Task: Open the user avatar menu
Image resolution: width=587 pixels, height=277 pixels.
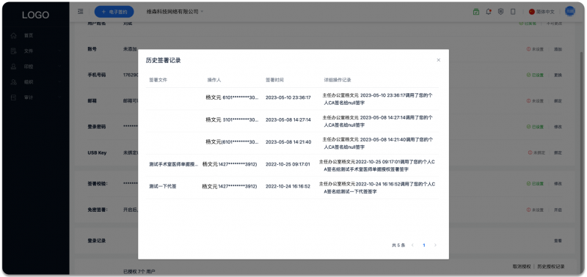Action: coord(570,12)
